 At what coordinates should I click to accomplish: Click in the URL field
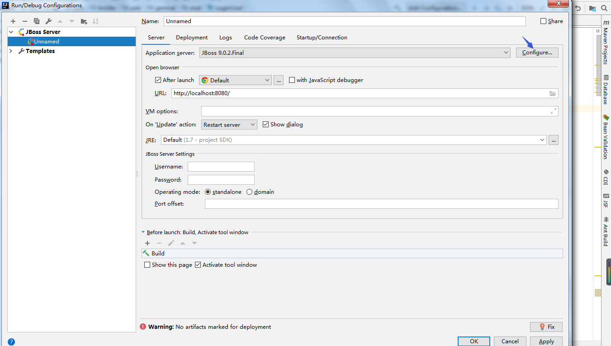point(365,93)
